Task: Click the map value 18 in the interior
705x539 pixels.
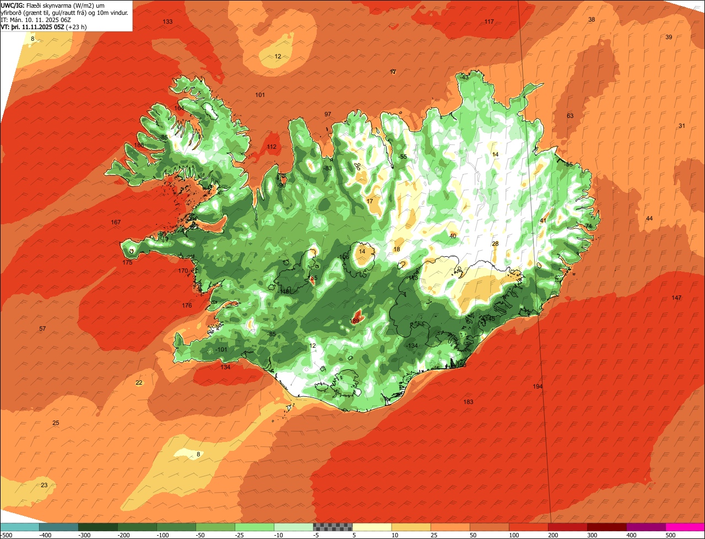Action: tap(397, 249)
